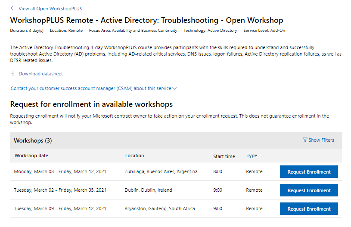The height and width of the screenshot is (227, 351).
Task: Click the Request for enrollment heading
Action: pos(91,104)
